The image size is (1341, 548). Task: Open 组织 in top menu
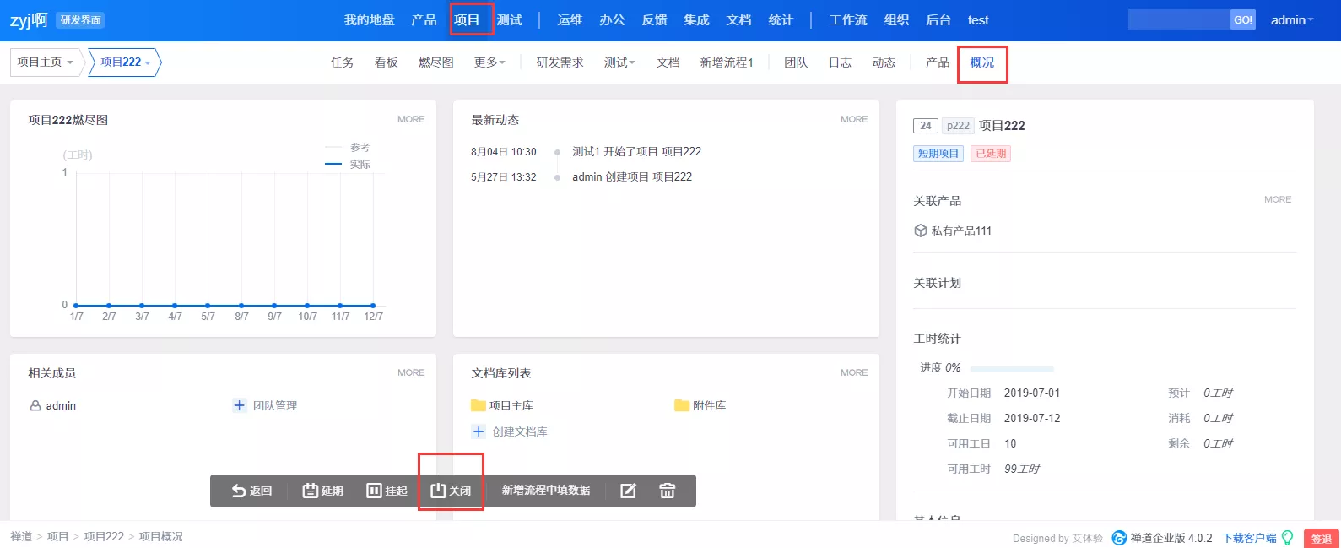(896, 20)
